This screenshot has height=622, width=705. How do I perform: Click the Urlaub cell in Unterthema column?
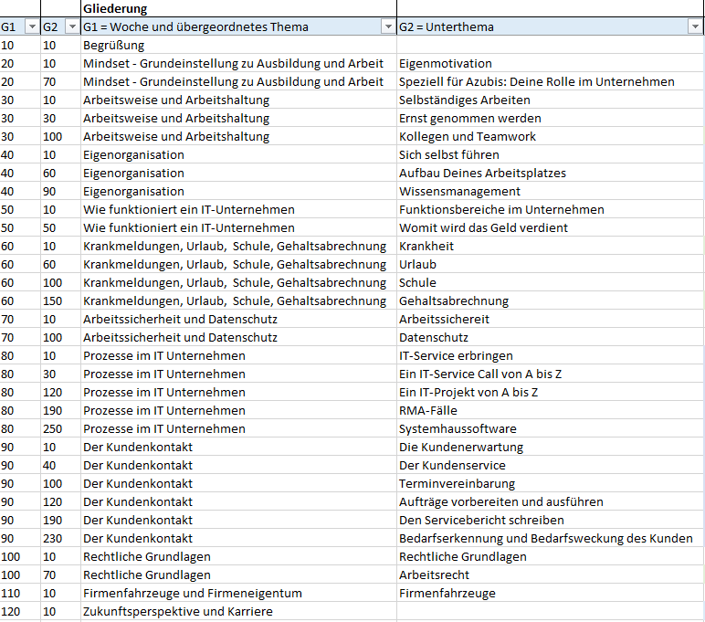tap(550, 265)
